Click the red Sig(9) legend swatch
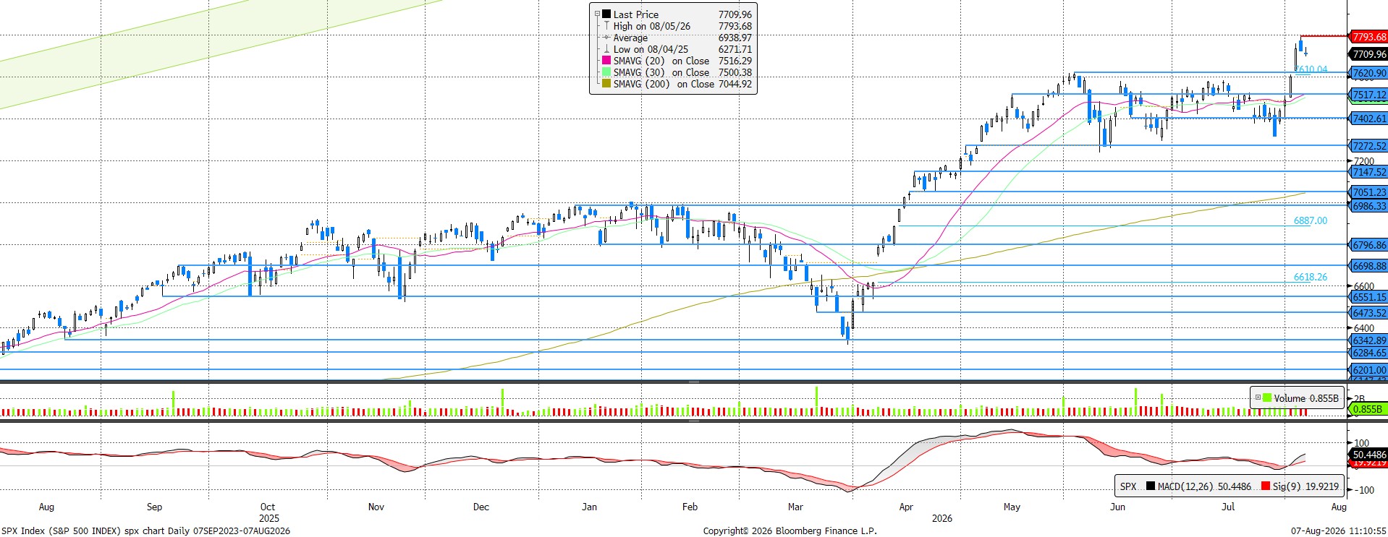Image resolution: width=1388 pixels, height=537 pixels. coord(1265,486)
